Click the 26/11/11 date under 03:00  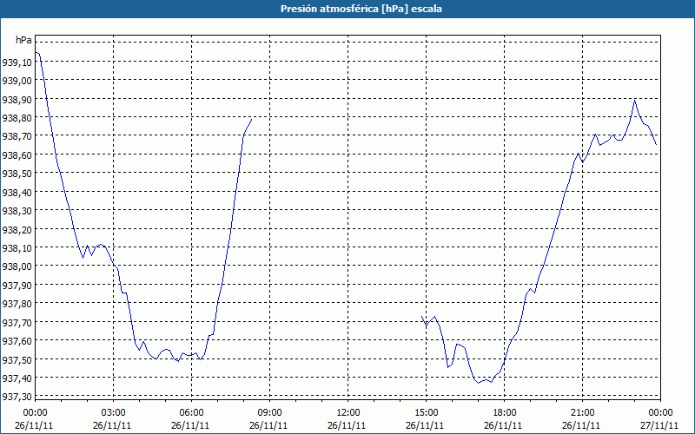point(112,425)
